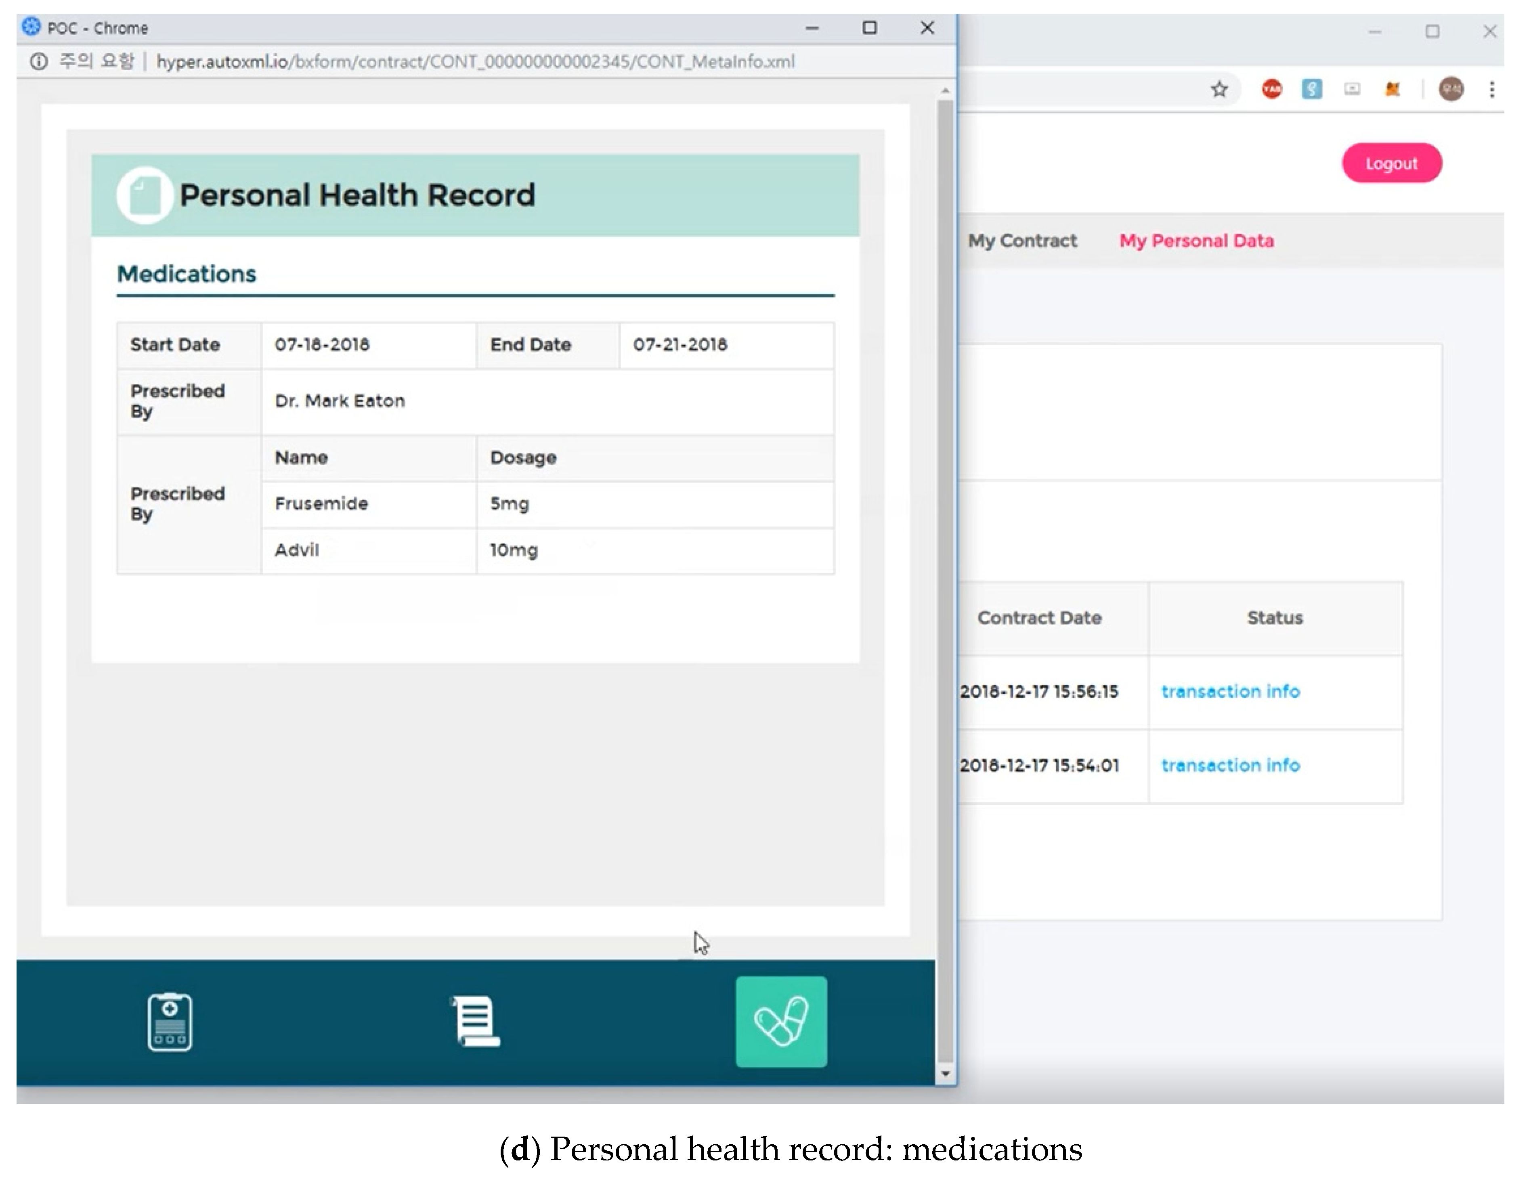Click the popup URL address field

tap(476, 62)
